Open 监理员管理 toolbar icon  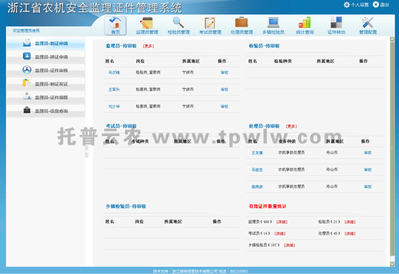147,25
